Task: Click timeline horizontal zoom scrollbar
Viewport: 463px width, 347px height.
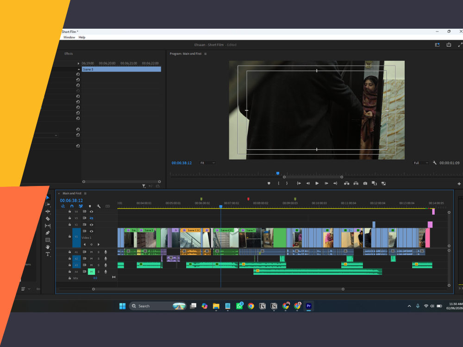Action: (218, 289)
